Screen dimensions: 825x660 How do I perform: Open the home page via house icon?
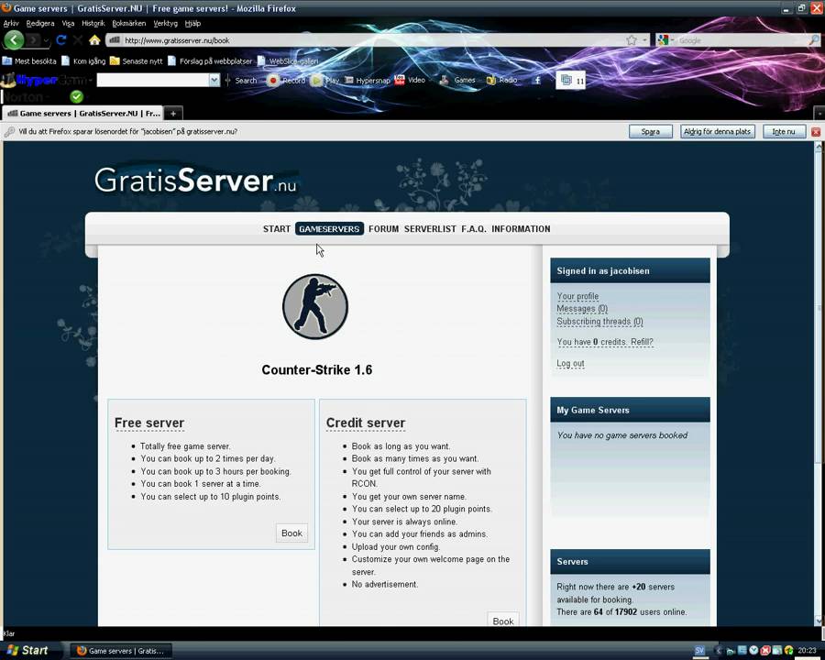94,40
